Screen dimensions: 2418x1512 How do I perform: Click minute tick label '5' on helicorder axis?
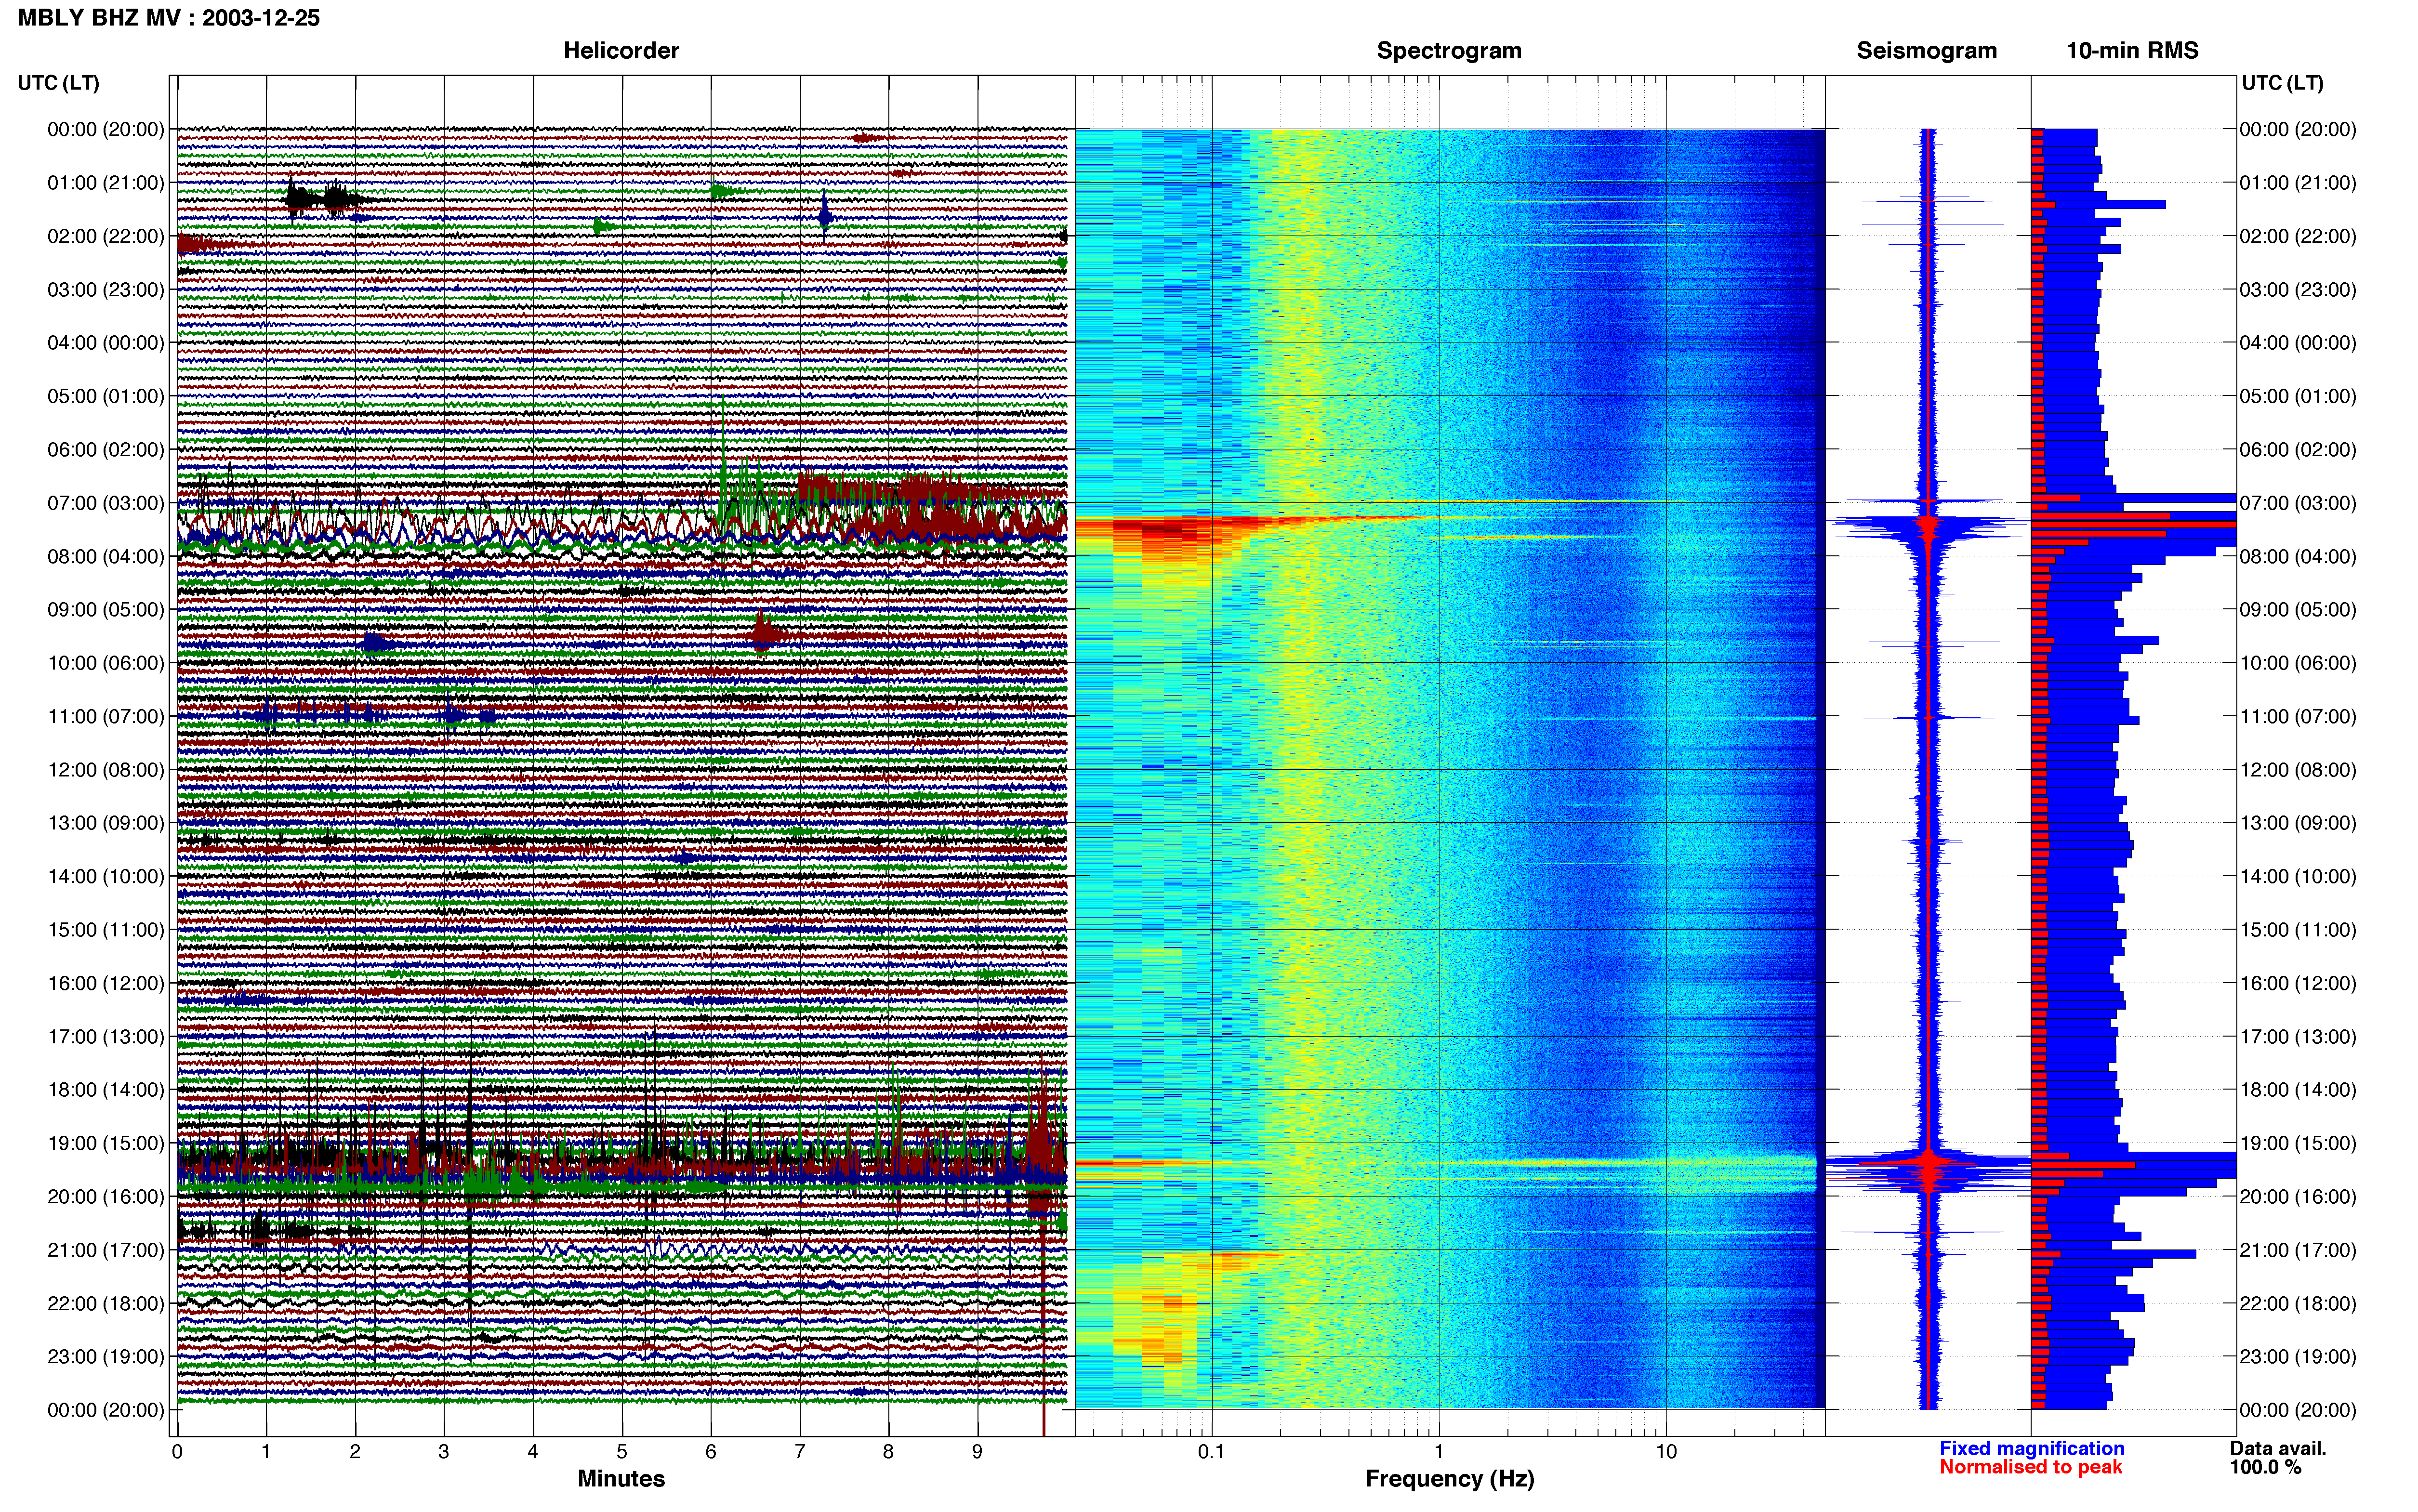[x=622, y=1451]
